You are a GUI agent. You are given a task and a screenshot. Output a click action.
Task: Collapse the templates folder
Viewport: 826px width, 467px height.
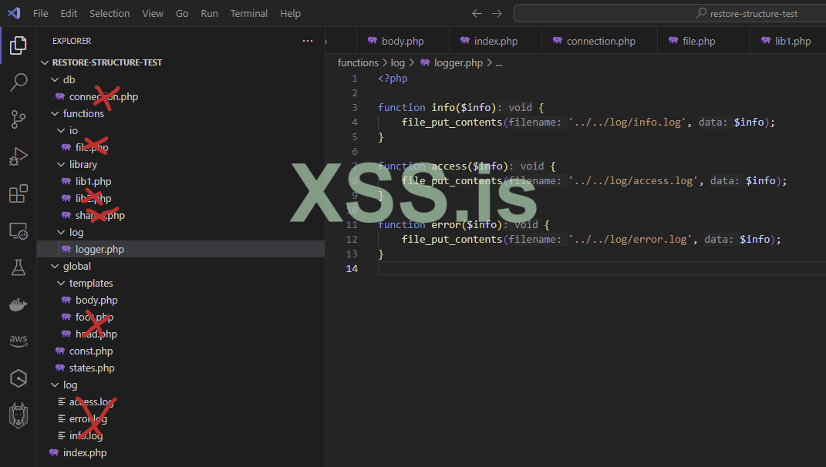click(x=90, y=283)
